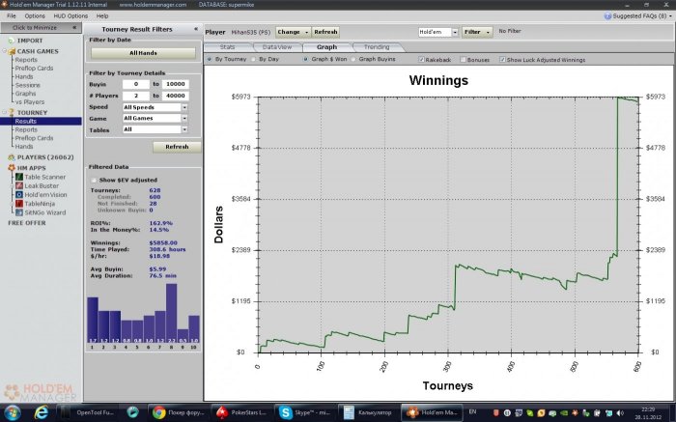Collapse the navigation panel with the Click to Minimize arrow
676x422 pixels.
pos(74,28)
